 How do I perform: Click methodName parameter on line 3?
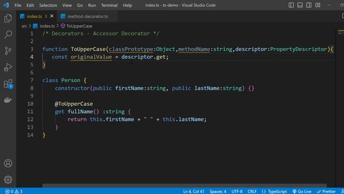pos(194,49)
